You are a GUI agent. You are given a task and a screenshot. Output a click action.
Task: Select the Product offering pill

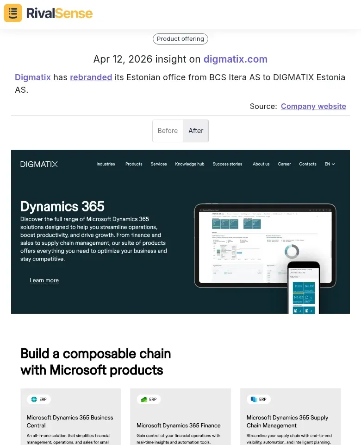coord(180,39)
